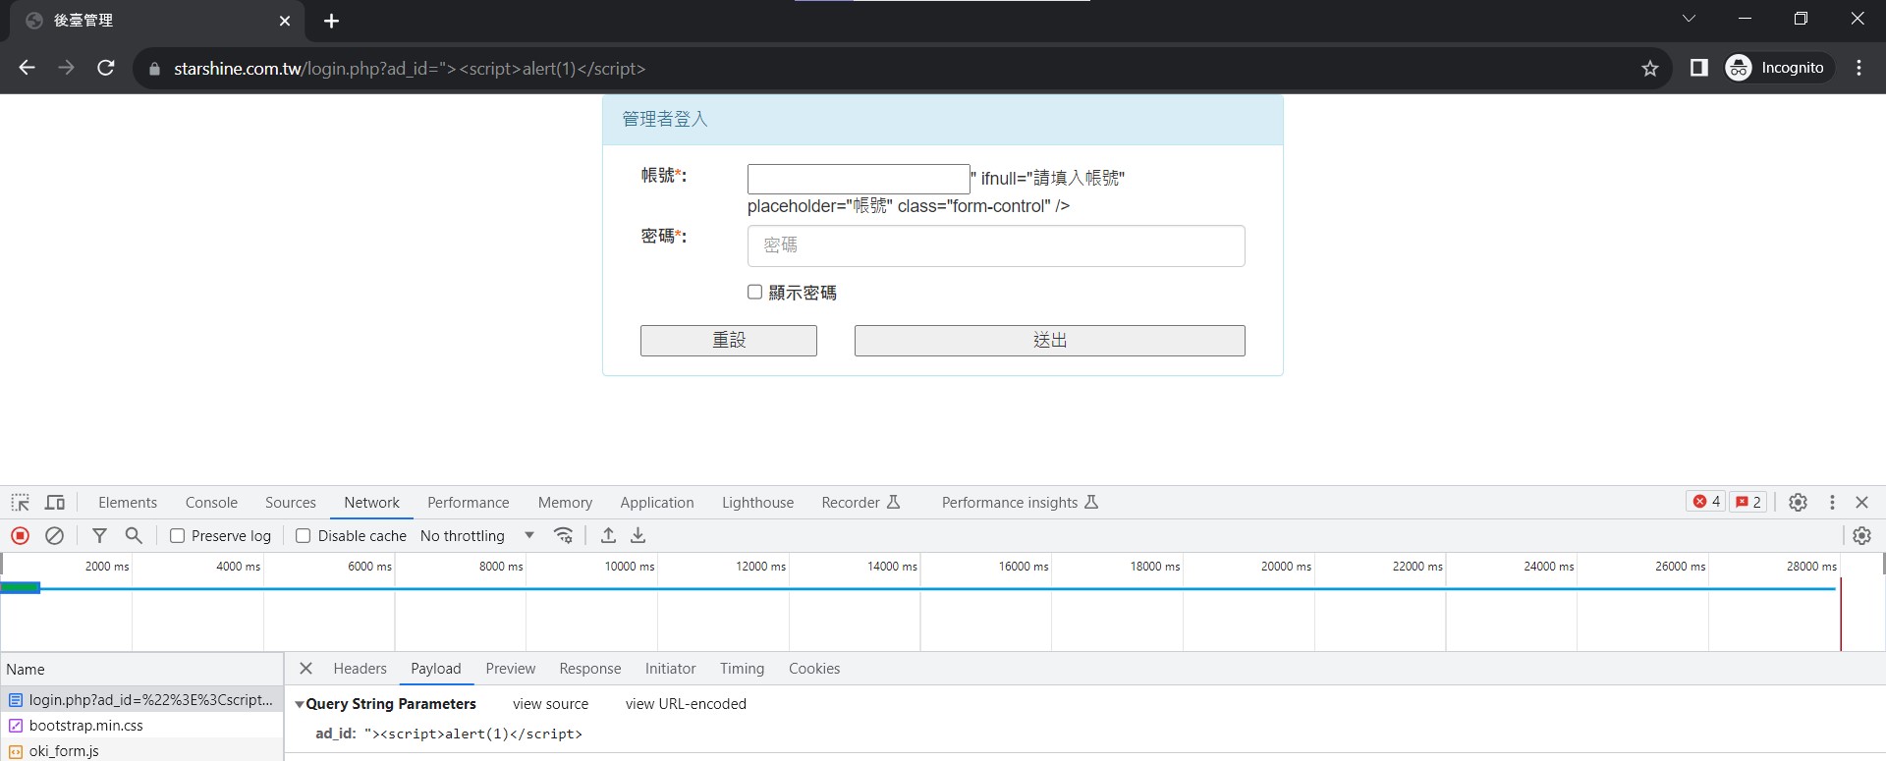1886x761 pixels.
Task: Open the request Timing tab
Action: (x=742, y=669)
